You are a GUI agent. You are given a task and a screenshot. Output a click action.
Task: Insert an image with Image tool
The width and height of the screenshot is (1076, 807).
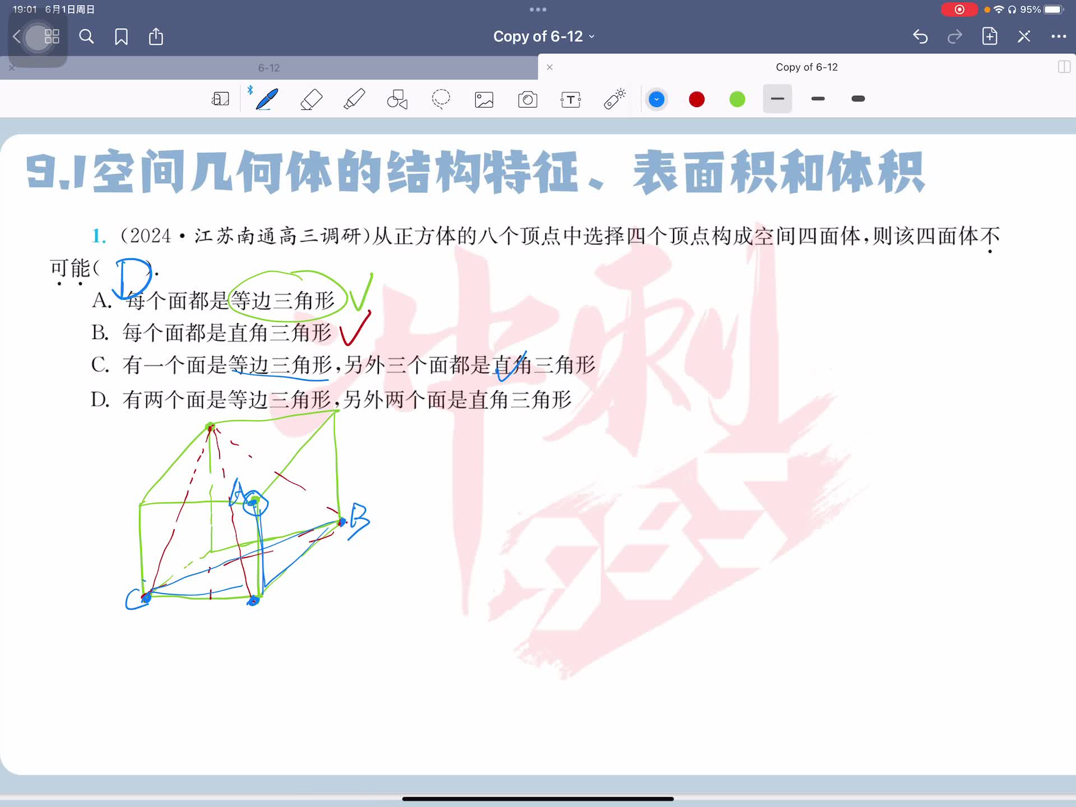(484, 99)
